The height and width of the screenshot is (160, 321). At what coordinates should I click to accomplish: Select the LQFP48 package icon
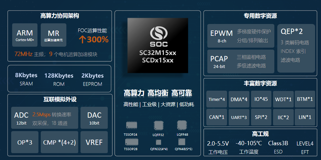point(182,126)
